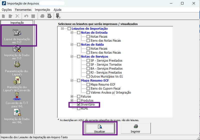Check Itens das Notas Fiscais under Notas de Saída
The height and width of the screenshot is (140, 200).
(88, 53)
